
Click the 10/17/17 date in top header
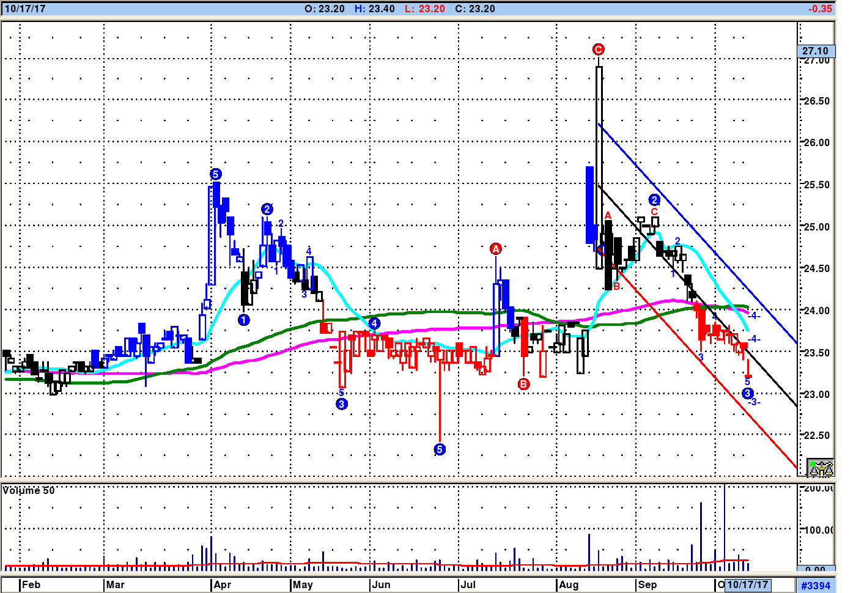point(25,9)
